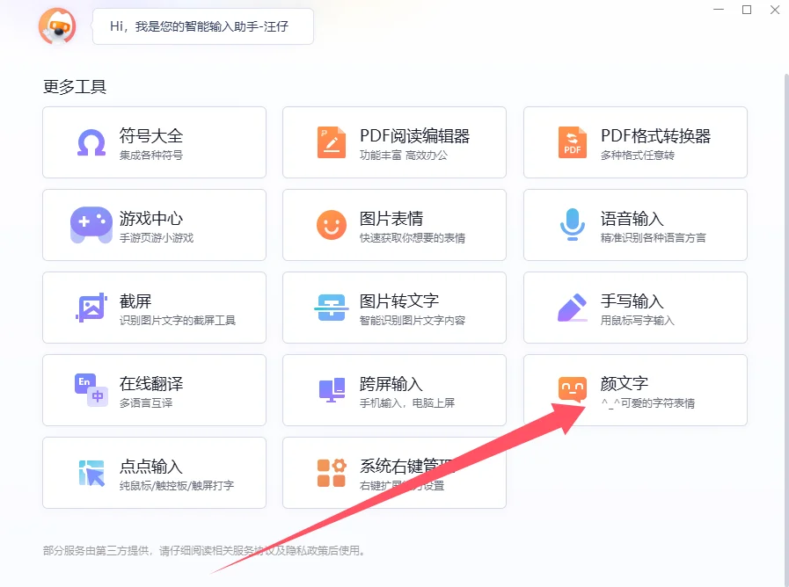Open the 图片转文字 scanner icon
Screen dimensions: 789x587
tap(332, 308)
